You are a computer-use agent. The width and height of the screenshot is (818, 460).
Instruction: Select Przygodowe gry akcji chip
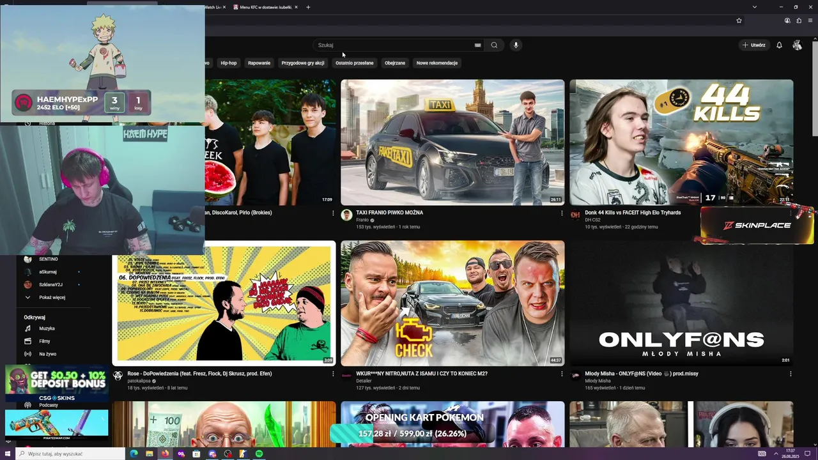pos(303,63)
